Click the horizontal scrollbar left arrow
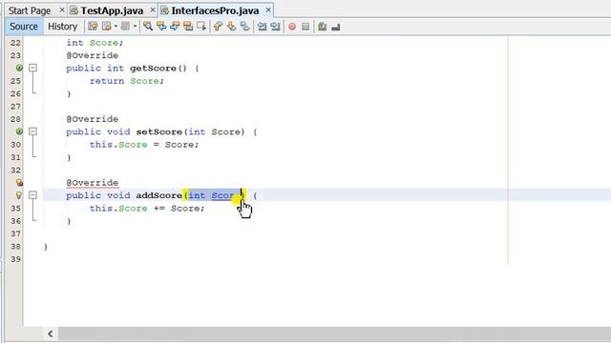Image resolution: width=611 pixels, height=343 pixels. [51, 333]
